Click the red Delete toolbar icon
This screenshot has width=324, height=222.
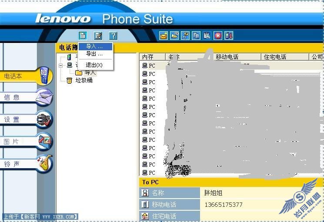click(218, 36)
